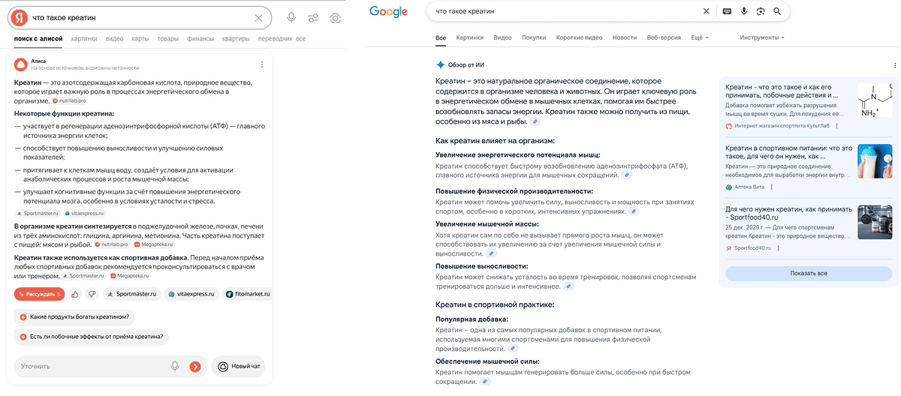Click the source link icon after 'мяса и рыбы'
901x396 pixels.
[535, 121]
